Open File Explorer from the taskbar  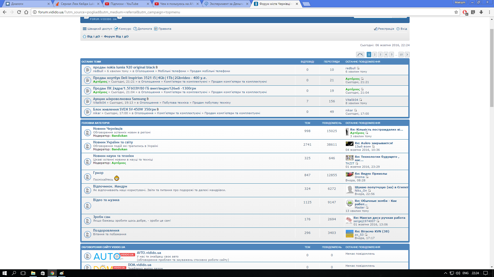point(33,273)
